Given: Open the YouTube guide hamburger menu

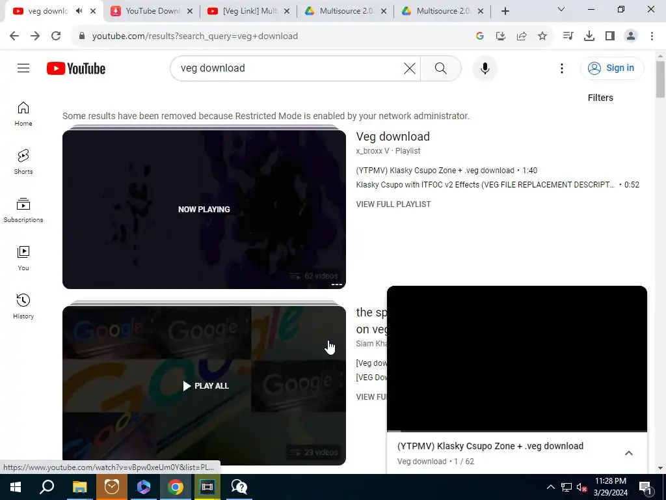Looking at the screenshot, I should pyautogui.click(x=23, y=68).
